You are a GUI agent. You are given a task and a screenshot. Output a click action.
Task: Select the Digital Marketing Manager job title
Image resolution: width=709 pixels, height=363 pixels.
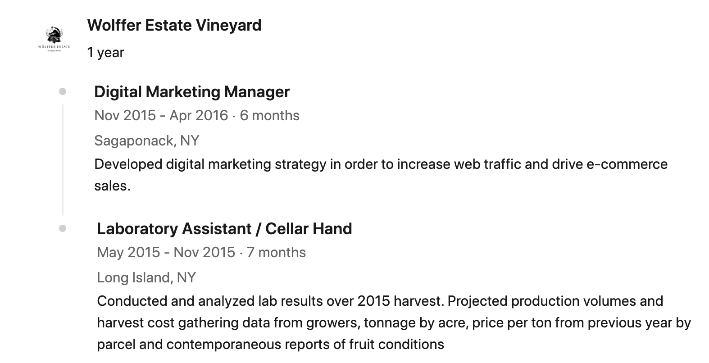pos(192,92)
